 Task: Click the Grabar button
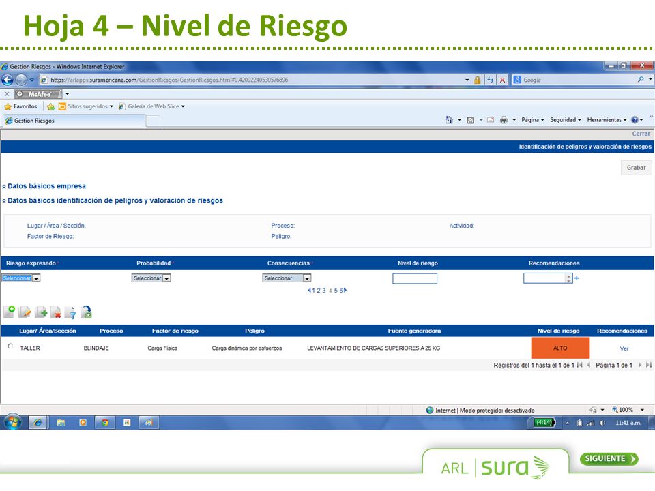tap(636, 168)
